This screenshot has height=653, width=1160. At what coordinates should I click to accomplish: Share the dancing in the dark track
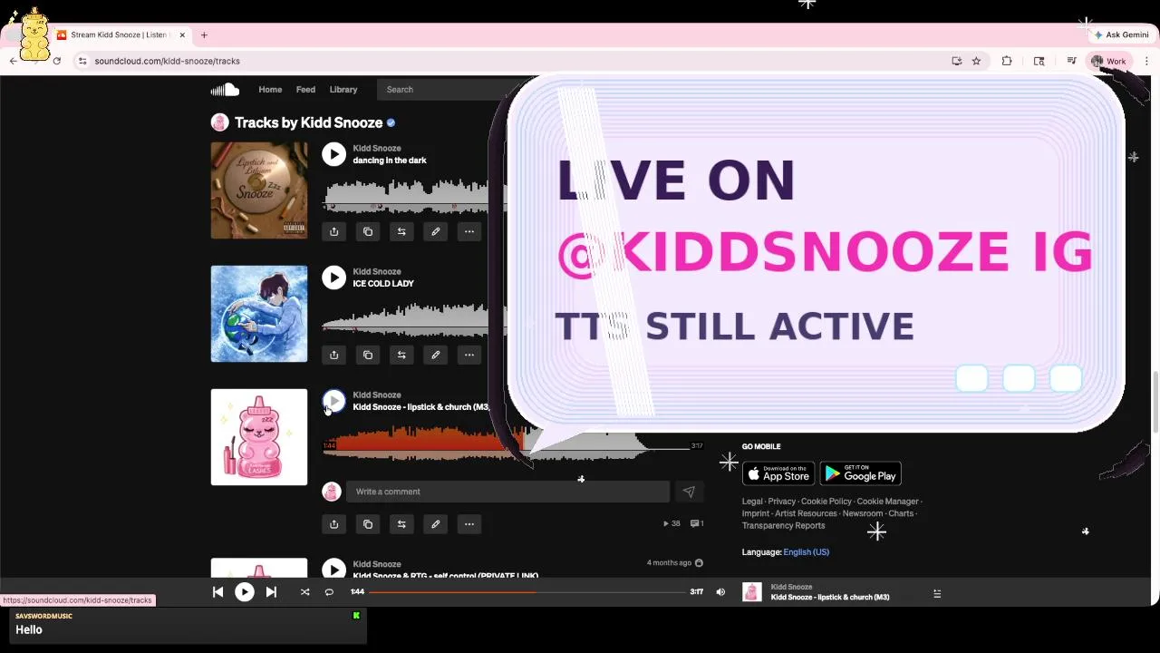pyautogui.click(x=333, y=231)
